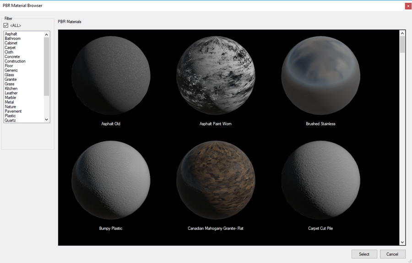Click materials pane scroll down arrow

pyautogui.click(x=402, y=242)
